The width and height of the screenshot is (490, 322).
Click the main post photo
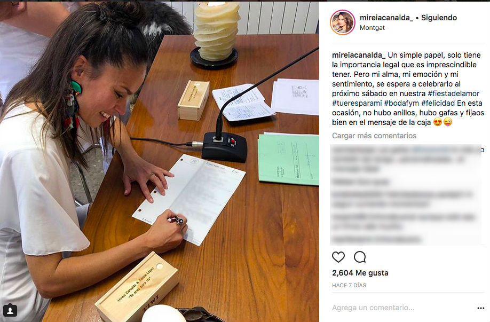click(160, 162)
